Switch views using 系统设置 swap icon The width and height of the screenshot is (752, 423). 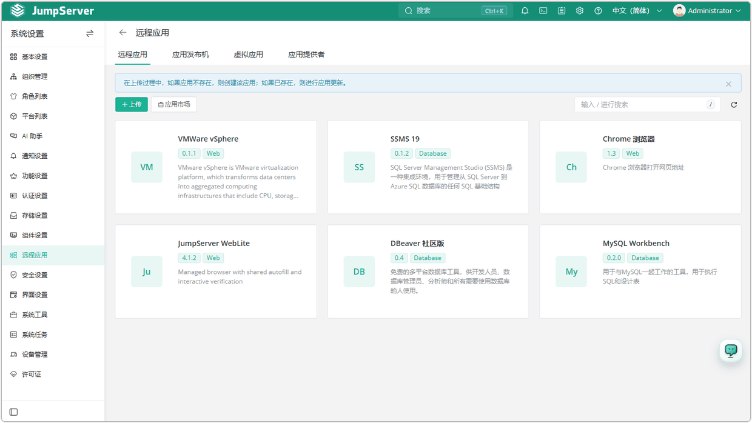90,34
